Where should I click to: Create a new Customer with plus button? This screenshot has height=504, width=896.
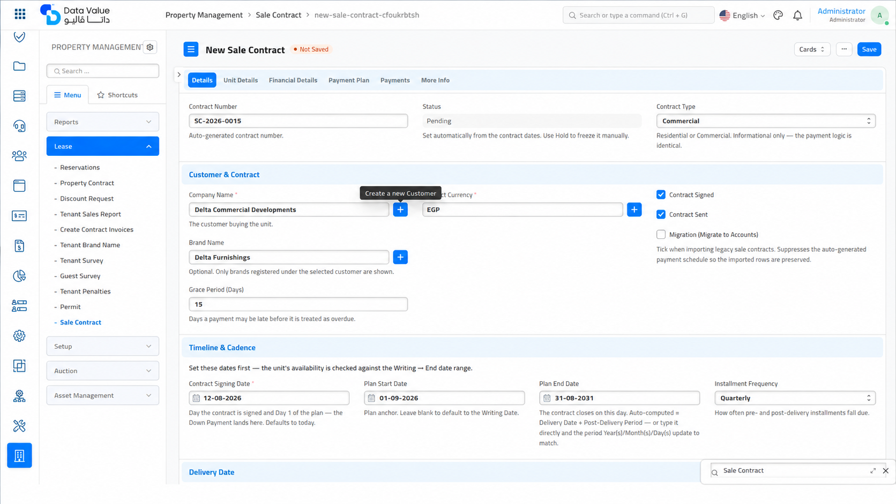[x=400, y=209]
